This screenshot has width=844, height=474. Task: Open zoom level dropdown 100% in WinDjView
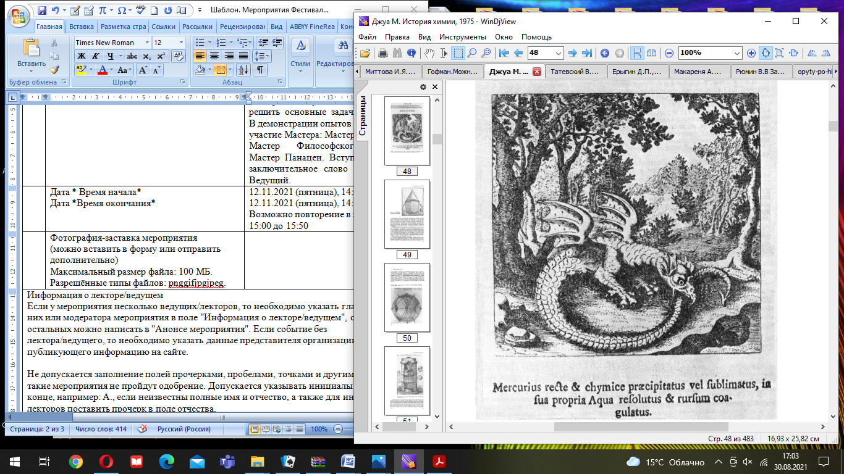click(736, 53)
